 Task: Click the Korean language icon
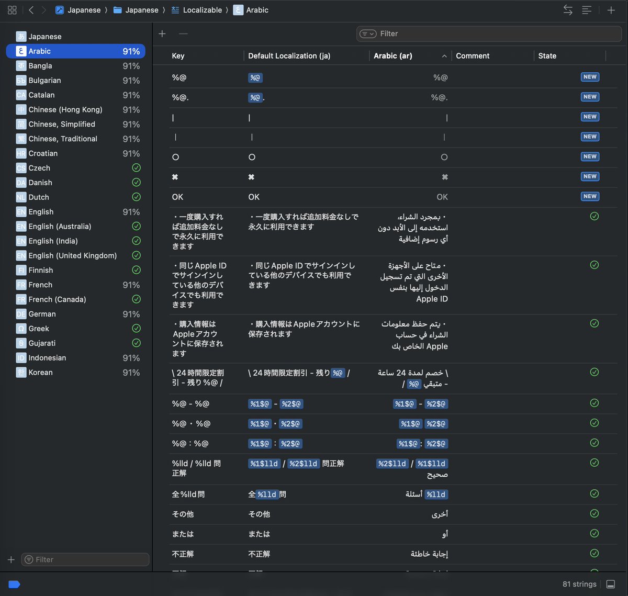[21, 373]
